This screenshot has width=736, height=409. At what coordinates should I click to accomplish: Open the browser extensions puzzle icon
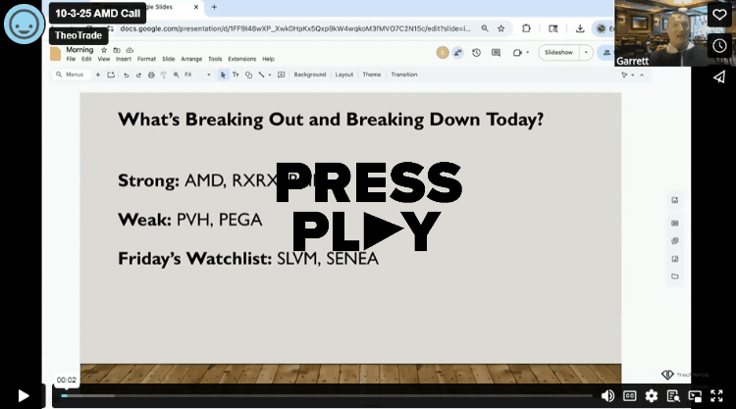click(x=526, y=28)
